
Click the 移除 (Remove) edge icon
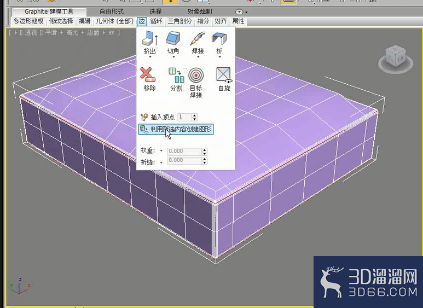(x=148, y=75)
